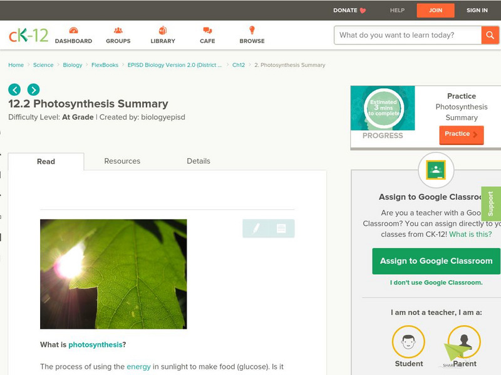Viewport: 501px width, 375px height.
Task: Switch to the Resources tab
Action: [122, 161]
